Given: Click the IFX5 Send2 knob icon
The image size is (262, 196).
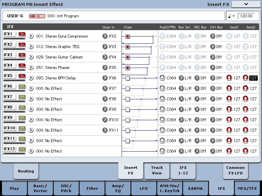Looking at the screenshot, I should (x=246, y=78).
